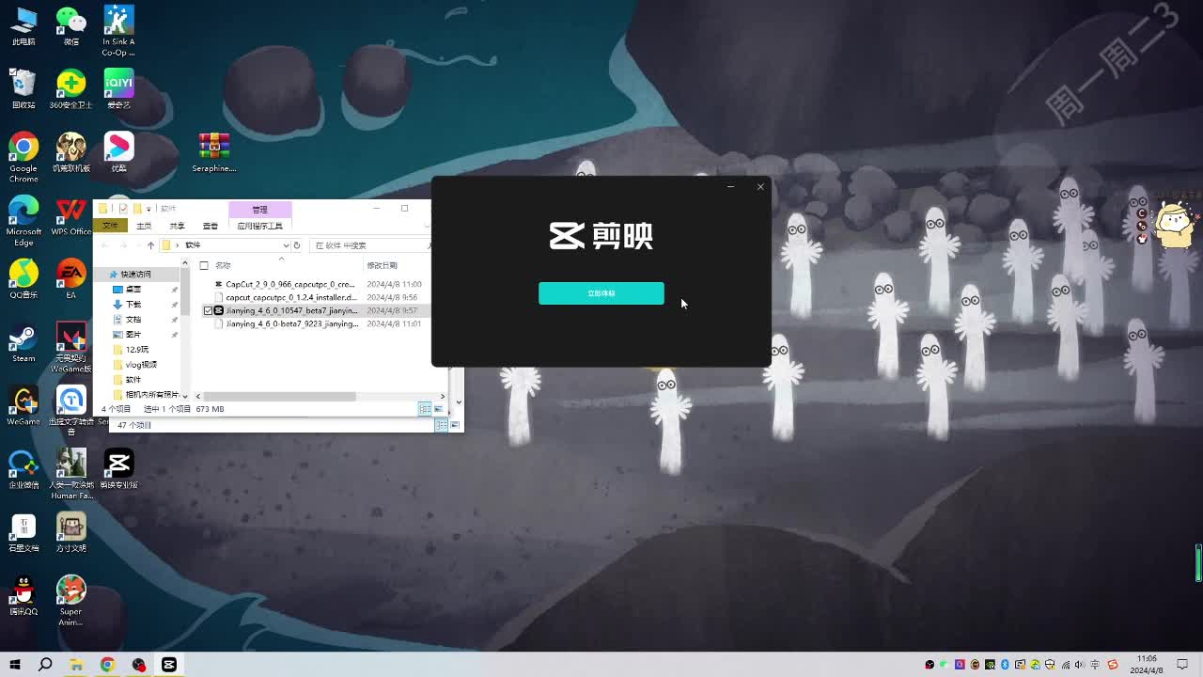Expand the address bar history dropdown
Viewport: 1203px width, 677px height.
coord(286,245)
